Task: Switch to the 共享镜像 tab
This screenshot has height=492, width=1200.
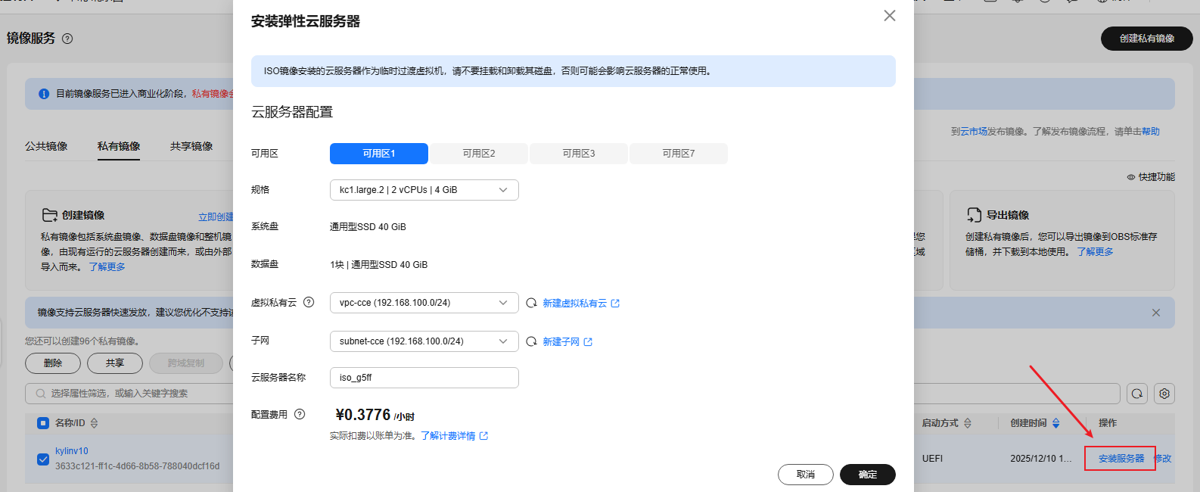Action: 191,146
